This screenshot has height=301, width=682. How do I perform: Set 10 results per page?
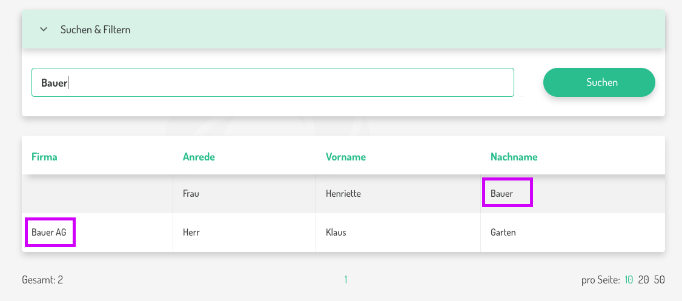(x=629, y=280)
